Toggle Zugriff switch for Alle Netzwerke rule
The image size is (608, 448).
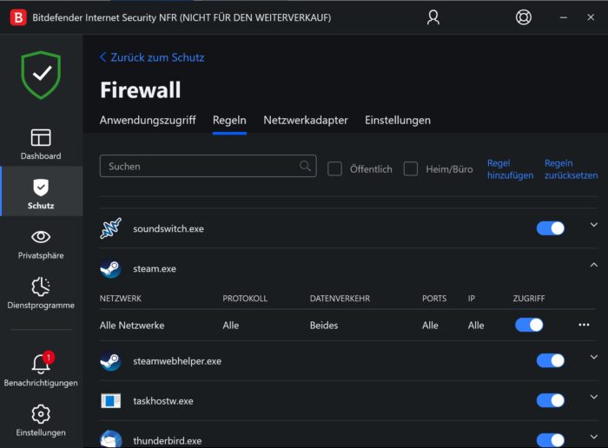point(529,325)
